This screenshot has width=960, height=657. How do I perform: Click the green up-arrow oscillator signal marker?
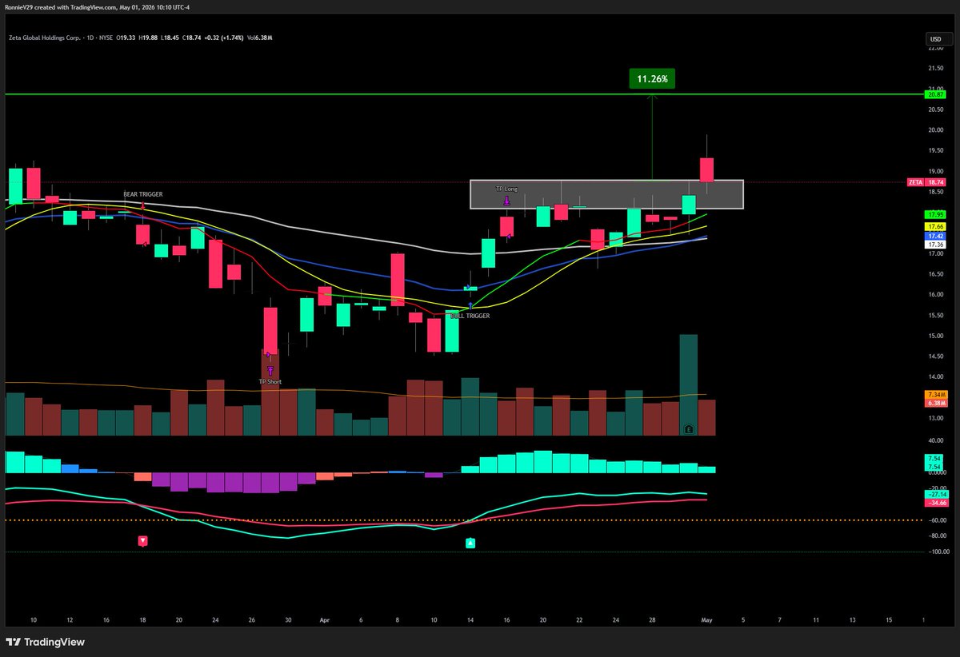click(x=470, y=544)
